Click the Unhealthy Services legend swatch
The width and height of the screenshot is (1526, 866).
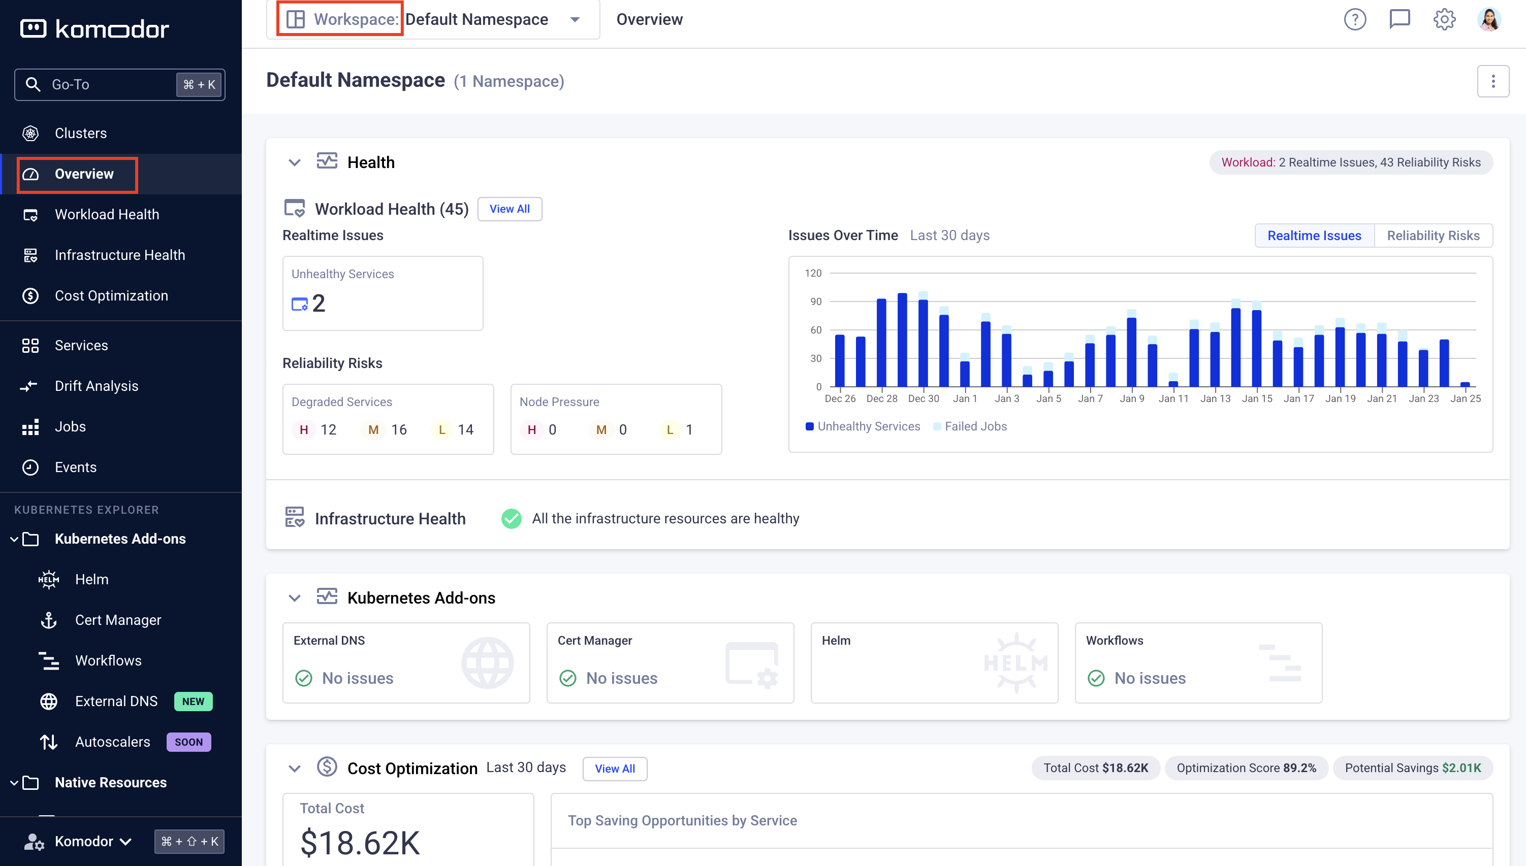tap(809, 426)
